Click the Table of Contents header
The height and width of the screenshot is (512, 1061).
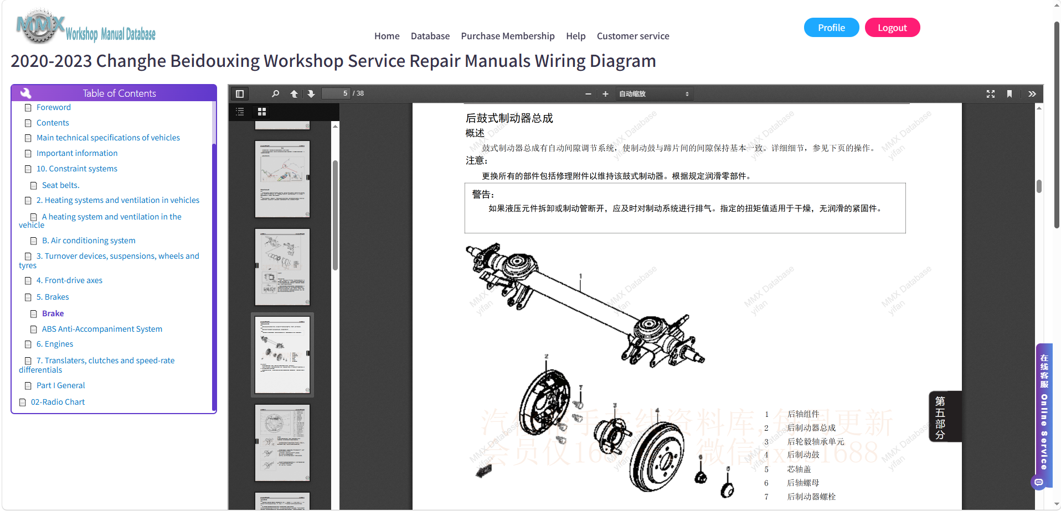[x=114, y=93]
